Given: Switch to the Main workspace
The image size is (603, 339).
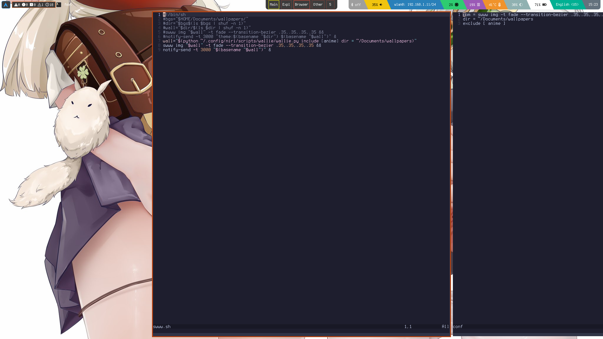Looking at the screenshot, I should click(274, 5).
